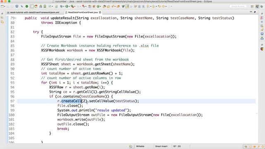Jump to Next Annotation arrow icon
The image size is (265, 149).
click(148, 6)
